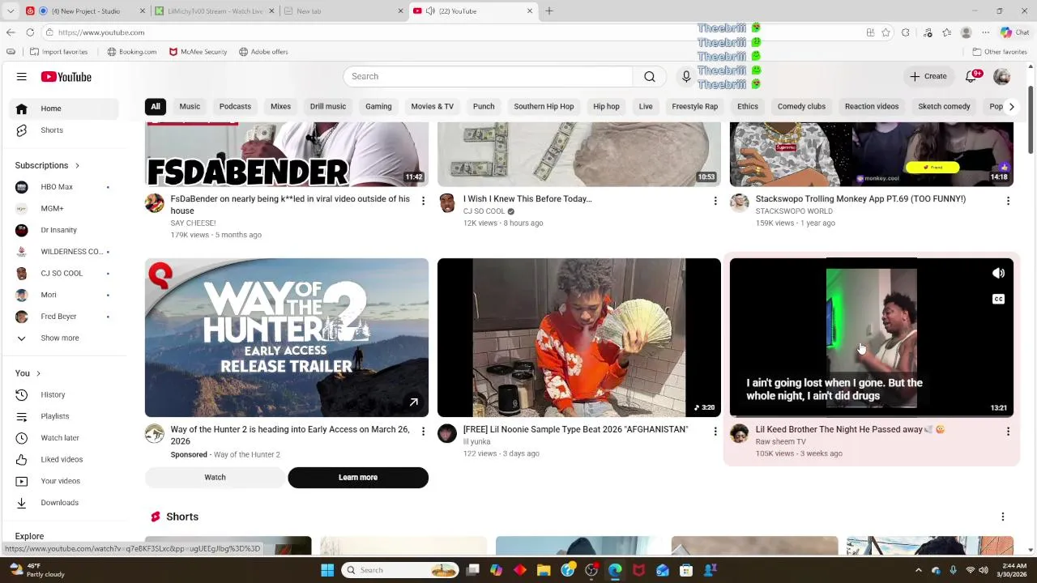Viewport: 1037px width, 583px height.
Task: Click in the YouTube search field
Action: [489, 77]
